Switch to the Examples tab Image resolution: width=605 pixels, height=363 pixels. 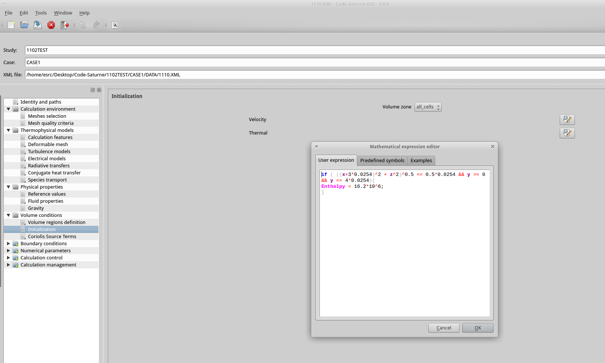(x=421, y=161)
